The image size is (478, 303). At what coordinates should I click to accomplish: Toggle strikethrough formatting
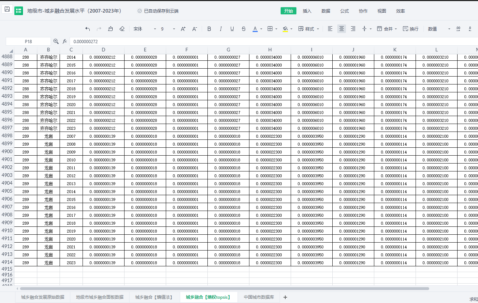pos(244,29)
